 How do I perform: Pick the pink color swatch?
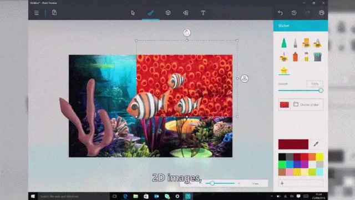point(290,172)
